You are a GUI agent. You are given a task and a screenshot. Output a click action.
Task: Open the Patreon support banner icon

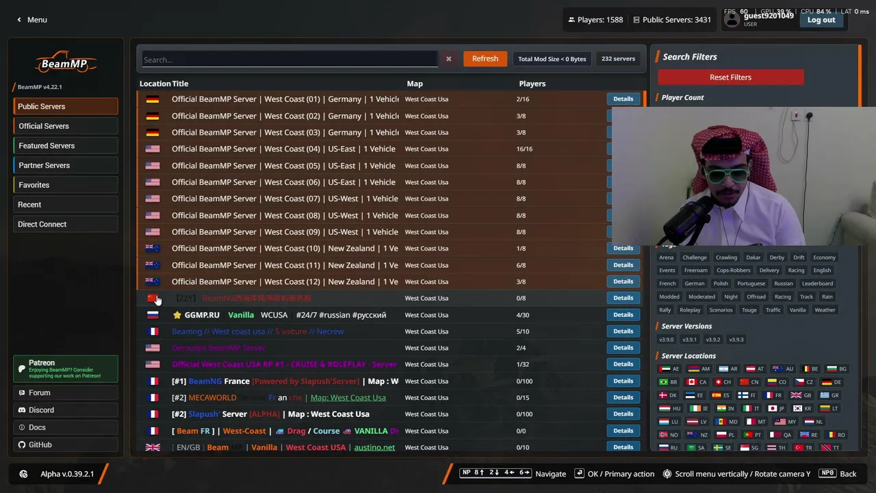22,369
